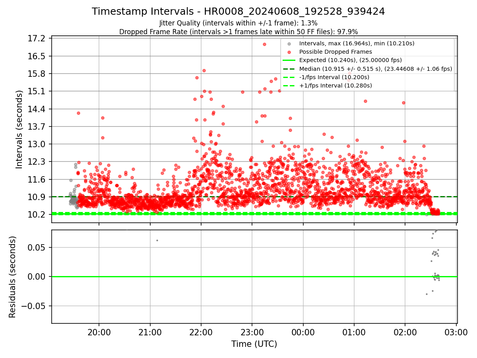
Task: Click legend entry "+1/fps Interval (10.280s)"
Action: (335, 86)
